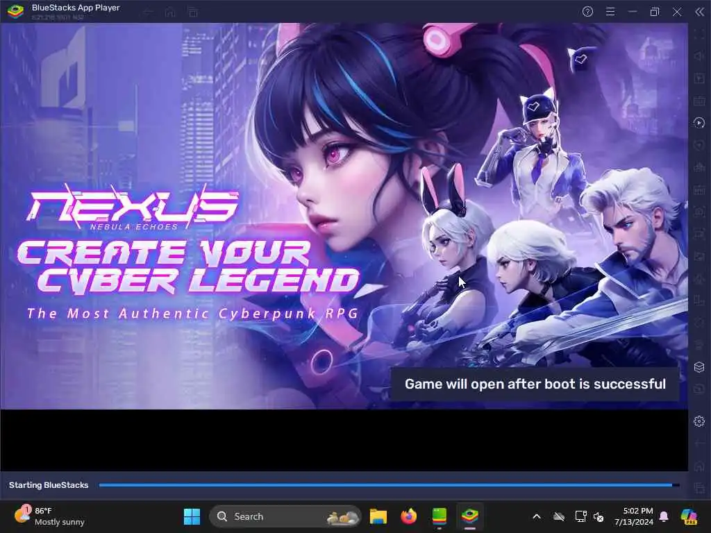Click the green app icon beside Firefox
The height and width of the screenshot is (533, 711).
click(440, 516)
